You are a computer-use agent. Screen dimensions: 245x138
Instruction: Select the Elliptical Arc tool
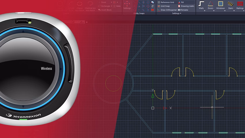click(x=90, y=5)
